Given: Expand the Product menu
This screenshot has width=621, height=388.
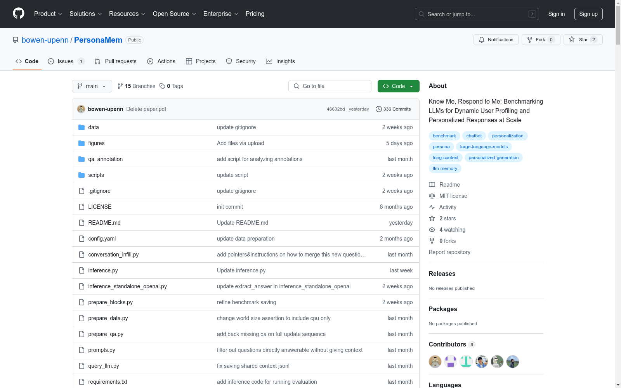Looking at the screenshot, I should 48,14.
